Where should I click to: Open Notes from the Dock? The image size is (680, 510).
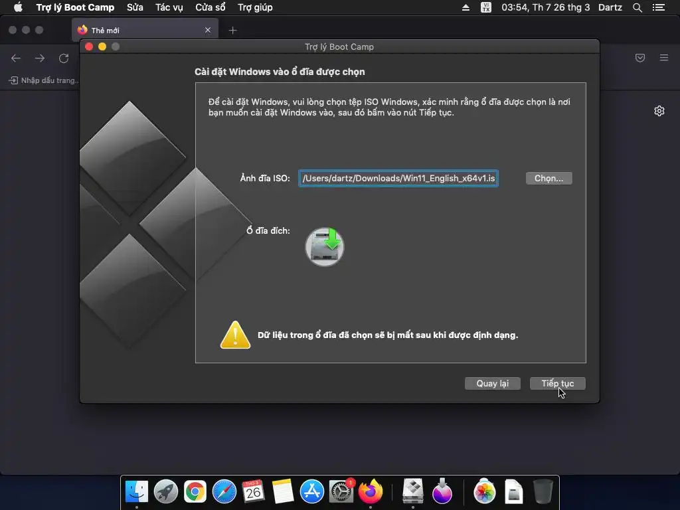pos(283,491)
